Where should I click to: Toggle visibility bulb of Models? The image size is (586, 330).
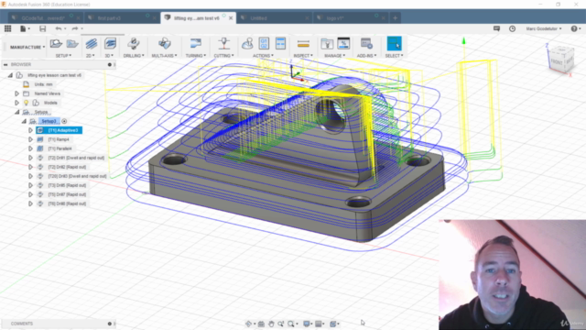coord(27,103)
